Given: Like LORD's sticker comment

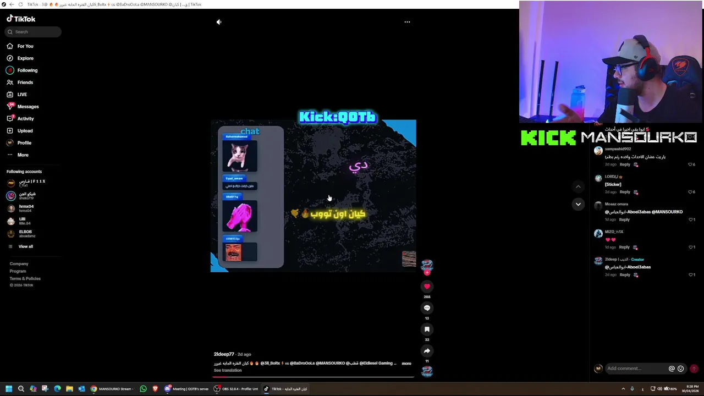Looking at the screenshot, I should (x=691, y=192).
